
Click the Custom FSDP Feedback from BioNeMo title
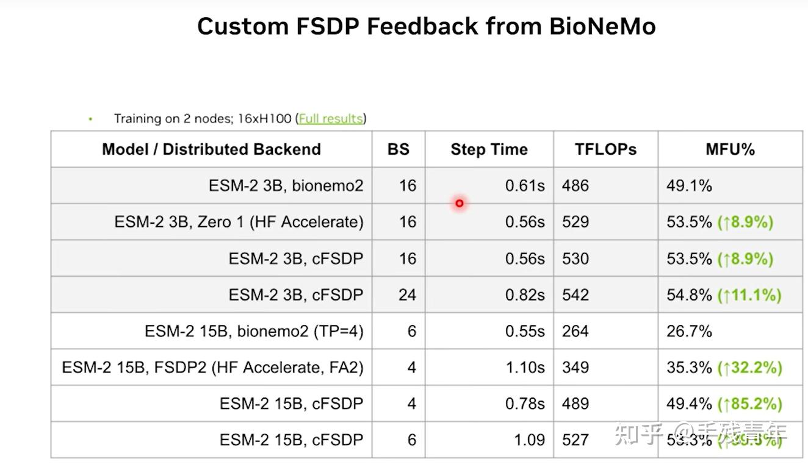click(x=426, y=27)
